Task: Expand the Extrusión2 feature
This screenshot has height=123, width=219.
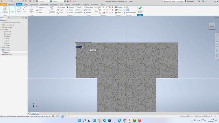Action: click(x=1, y=50)
